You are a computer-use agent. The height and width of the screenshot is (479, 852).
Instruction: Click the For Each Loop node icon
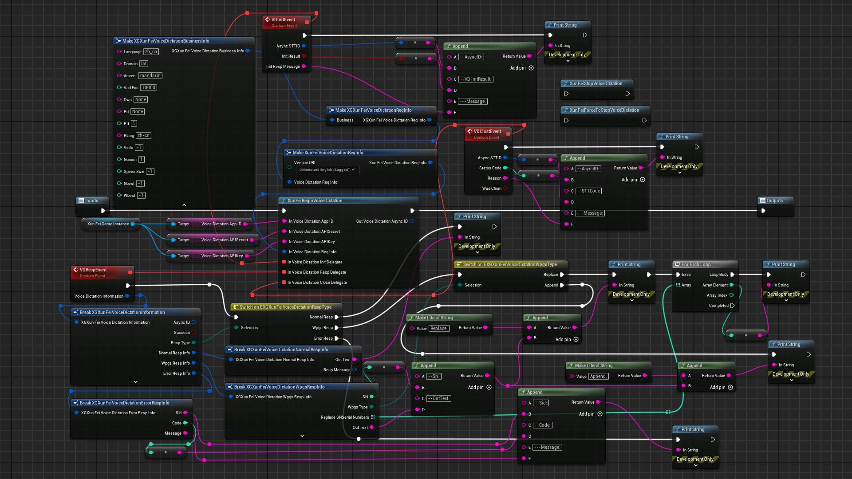click(677, 264)
